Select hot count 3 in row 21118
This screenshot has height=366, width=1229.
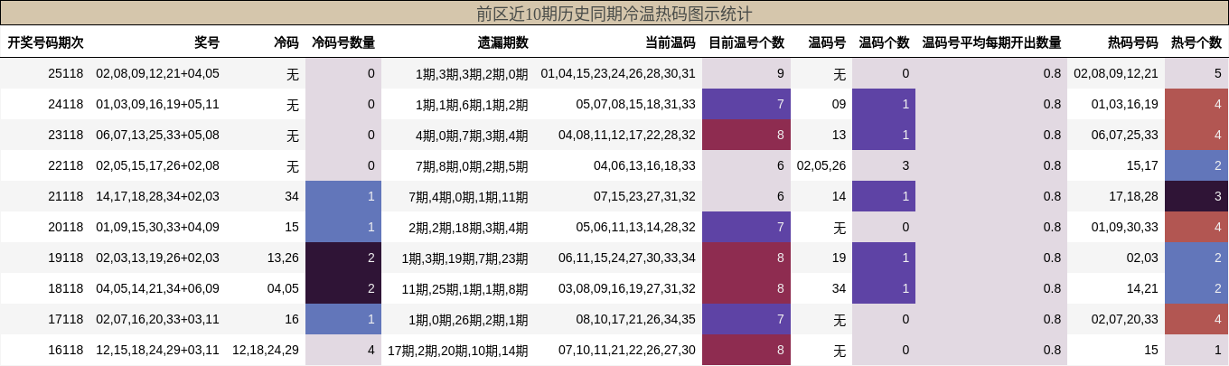[x=1196, y=196]
